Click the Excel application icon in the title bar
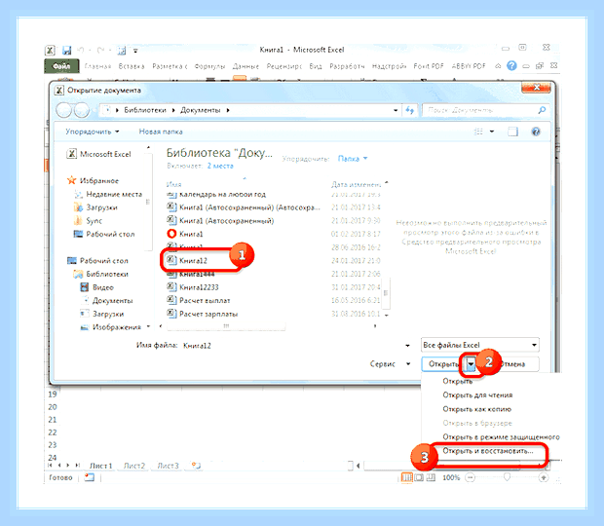The image size is (604, 526). (50, 51)
